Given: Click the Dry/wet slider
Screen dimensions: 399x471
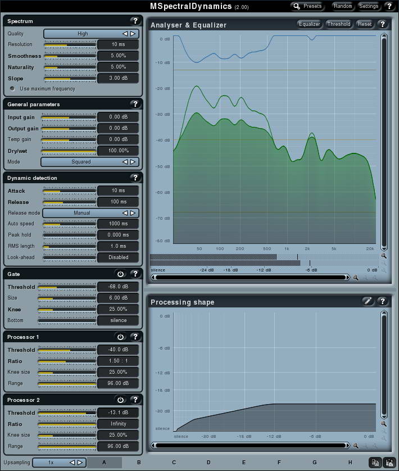Looking at the screenshot, I should 69,151.
